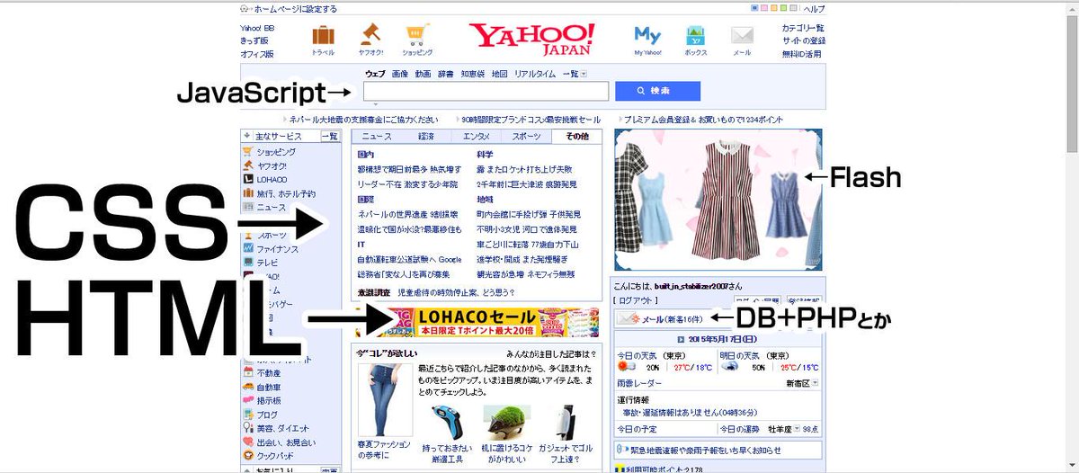Select the 画像 search type

(400, 74)
